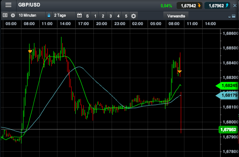Image resolution: width=239 pixels, height=157 pixels.
Task: Click the orange marker near 08:00 left
Action: coord(30,51)
